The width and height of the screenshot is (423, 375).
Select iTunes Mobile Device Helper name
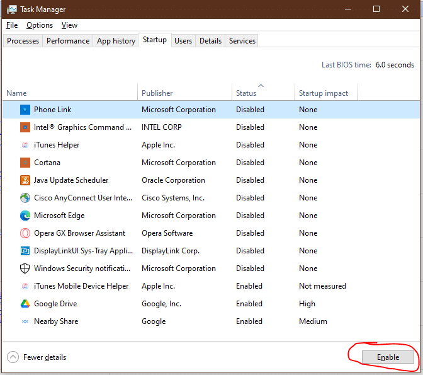(x=81, y=286)
